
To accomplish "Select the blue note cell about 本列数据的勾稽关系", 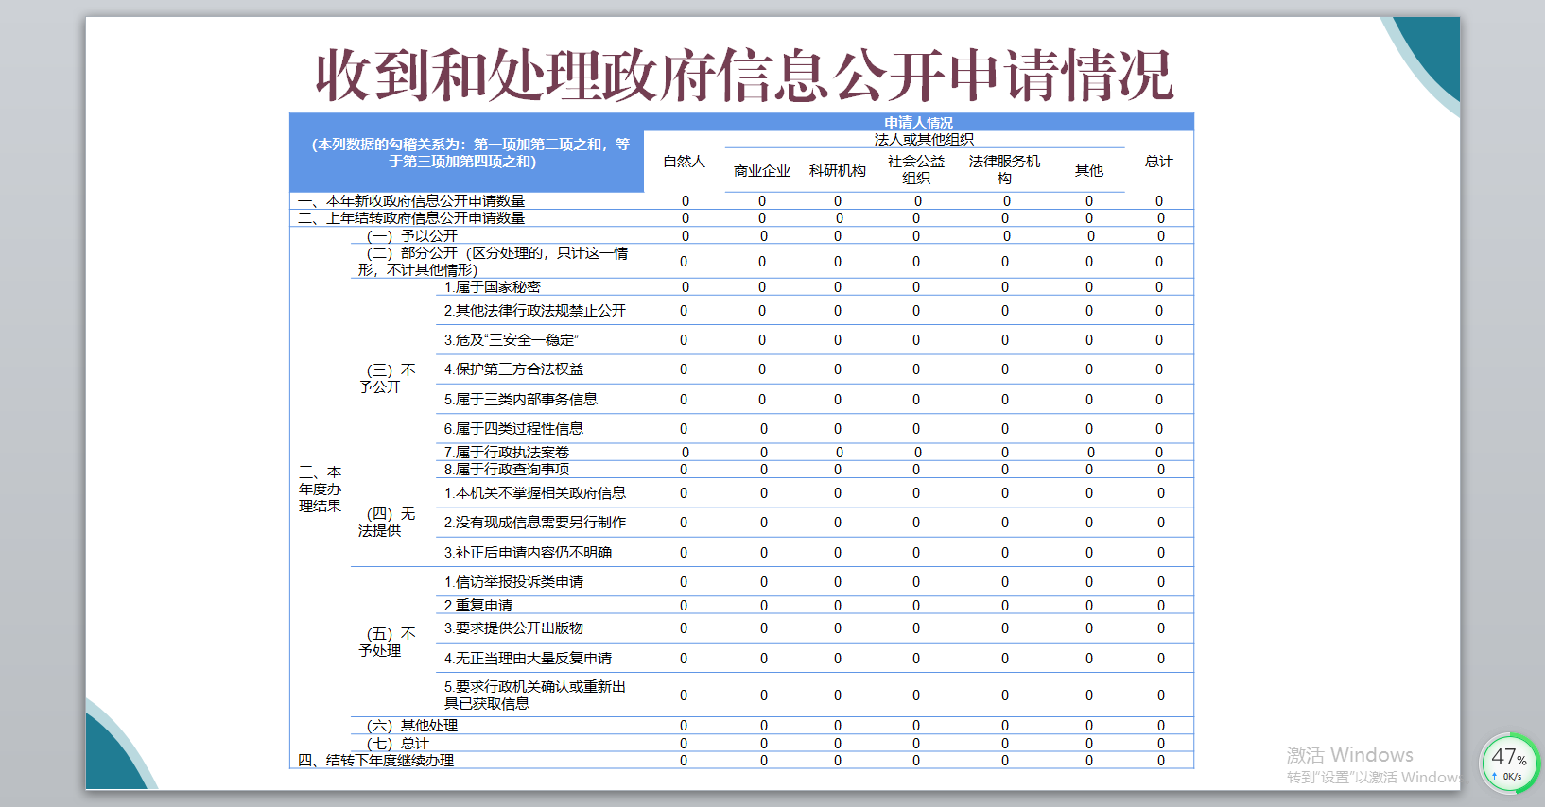I will [x=469, y=153].
